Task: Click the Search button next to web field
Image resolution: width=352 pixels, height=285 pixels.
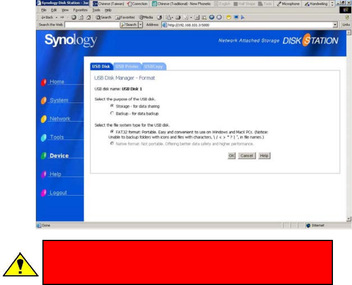Action: [129, 25]
